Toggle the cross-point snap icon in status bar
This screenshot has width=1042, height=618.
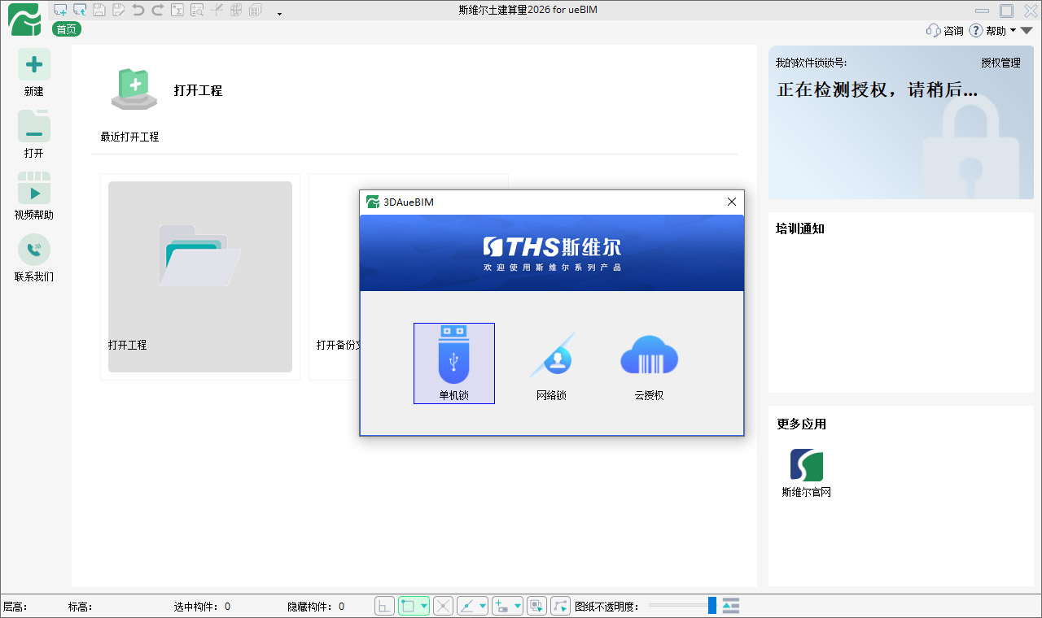443,606
